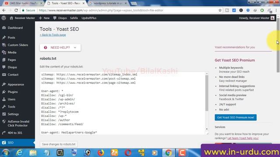This screenshot has height=157, width=280.
Task: Click the Secure padlock indicator
Action: (28, 10)
